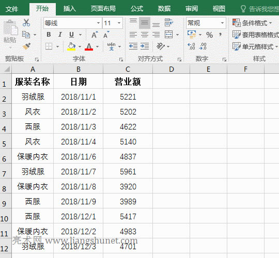Image resolution: width=279 pixels, height=258 pixels.
Task: Open the font size 11 dropdown
Action: [119, 23]
